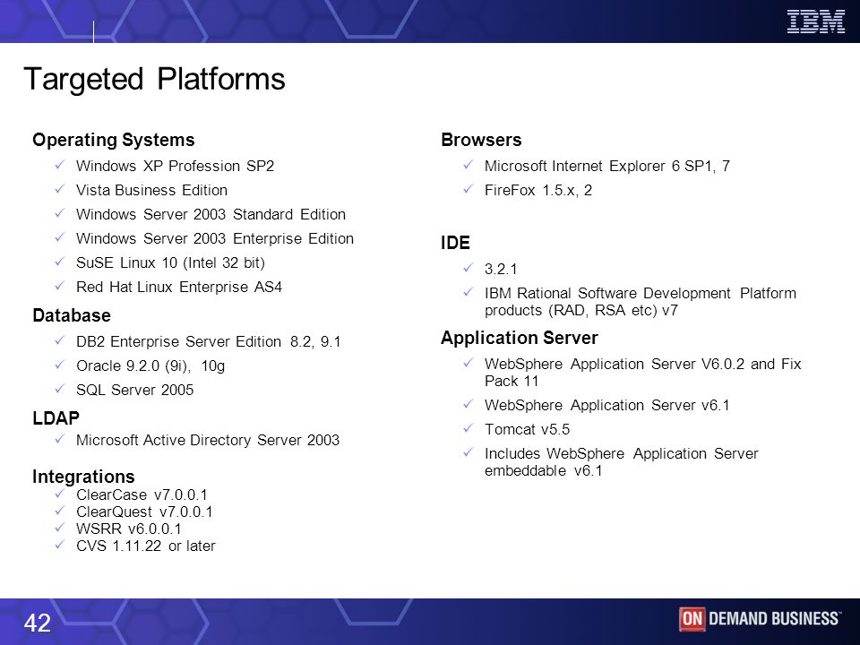Click the Browsers heading
860x645 pixels.
[481, 140]
